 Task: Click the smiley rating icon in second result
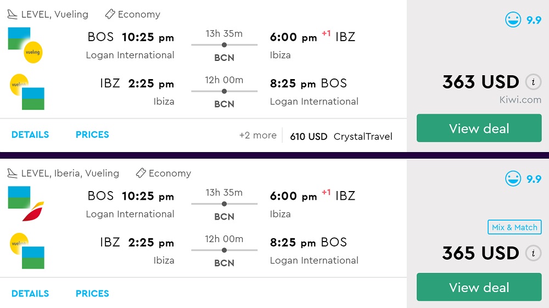(x=513, y=179)
